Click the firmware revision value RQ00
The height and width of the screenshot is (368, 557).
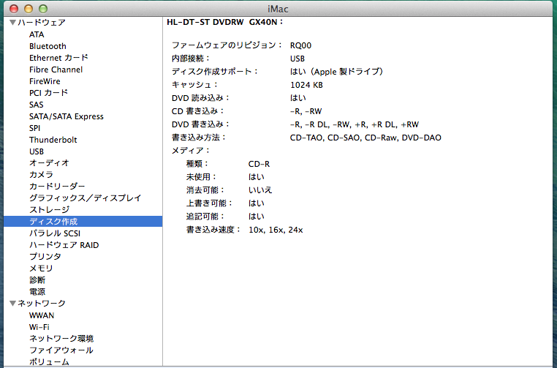pyautogui.click(x=300, y=45)
